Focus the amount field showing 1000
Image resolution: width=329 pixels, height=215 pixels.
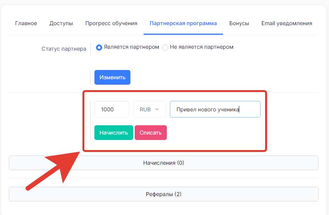112,109
